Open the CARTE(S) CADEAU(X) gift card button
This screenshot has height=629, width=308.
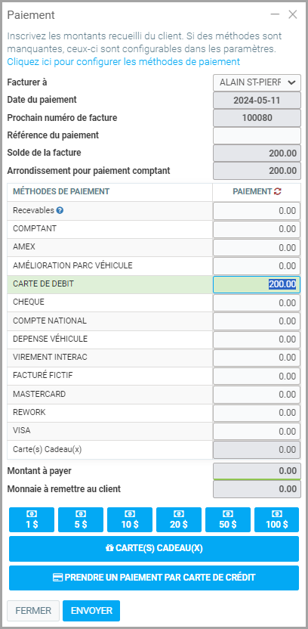click(154, 549)
